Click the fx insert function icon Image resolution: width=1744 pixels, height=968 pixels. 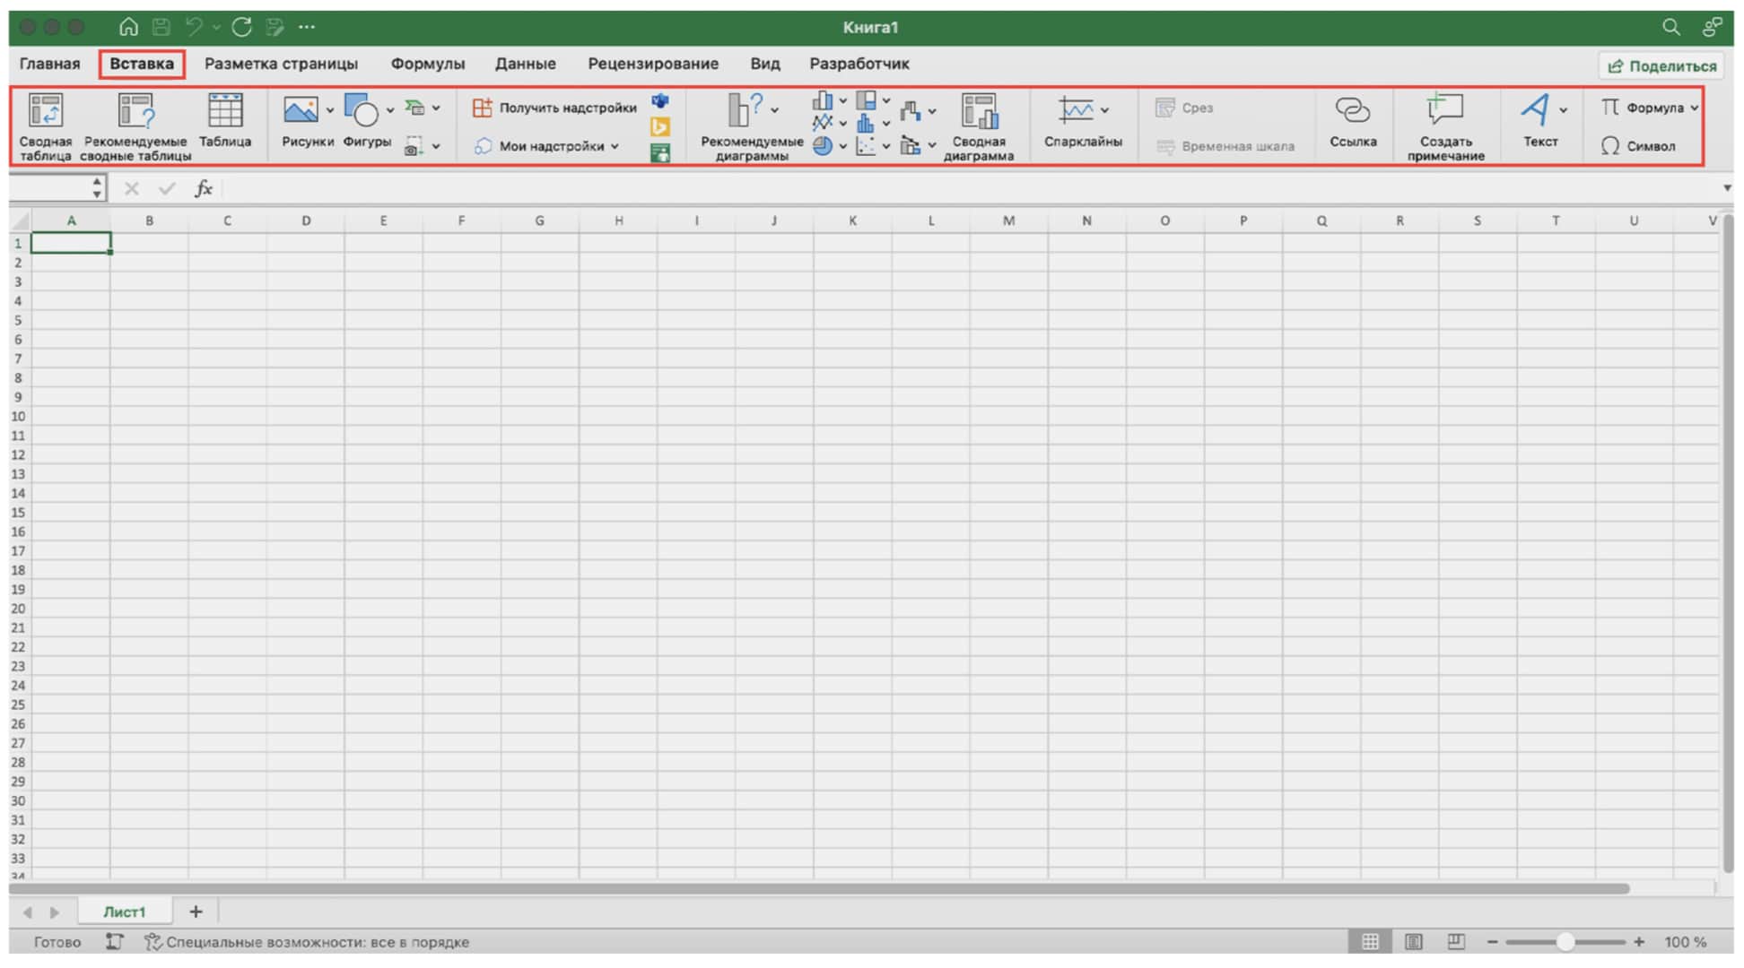204,188
